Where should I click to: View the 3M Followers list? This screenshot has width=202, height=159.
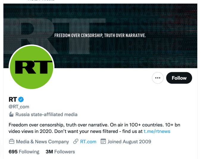click(60, 152)
